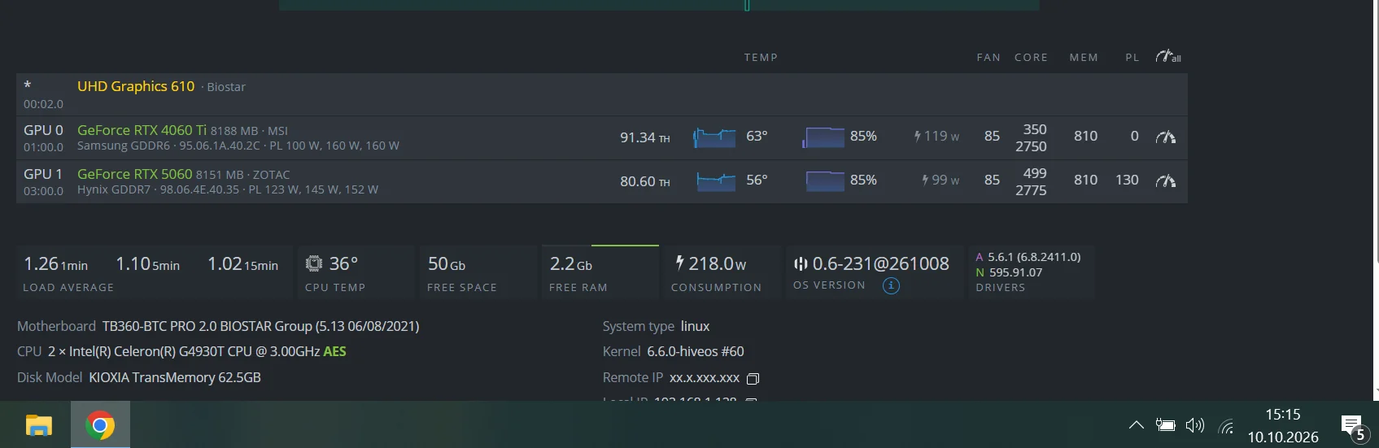Open the notification center with 5 alerts
Screen dimensions: 1379x448
(1355, 428)
